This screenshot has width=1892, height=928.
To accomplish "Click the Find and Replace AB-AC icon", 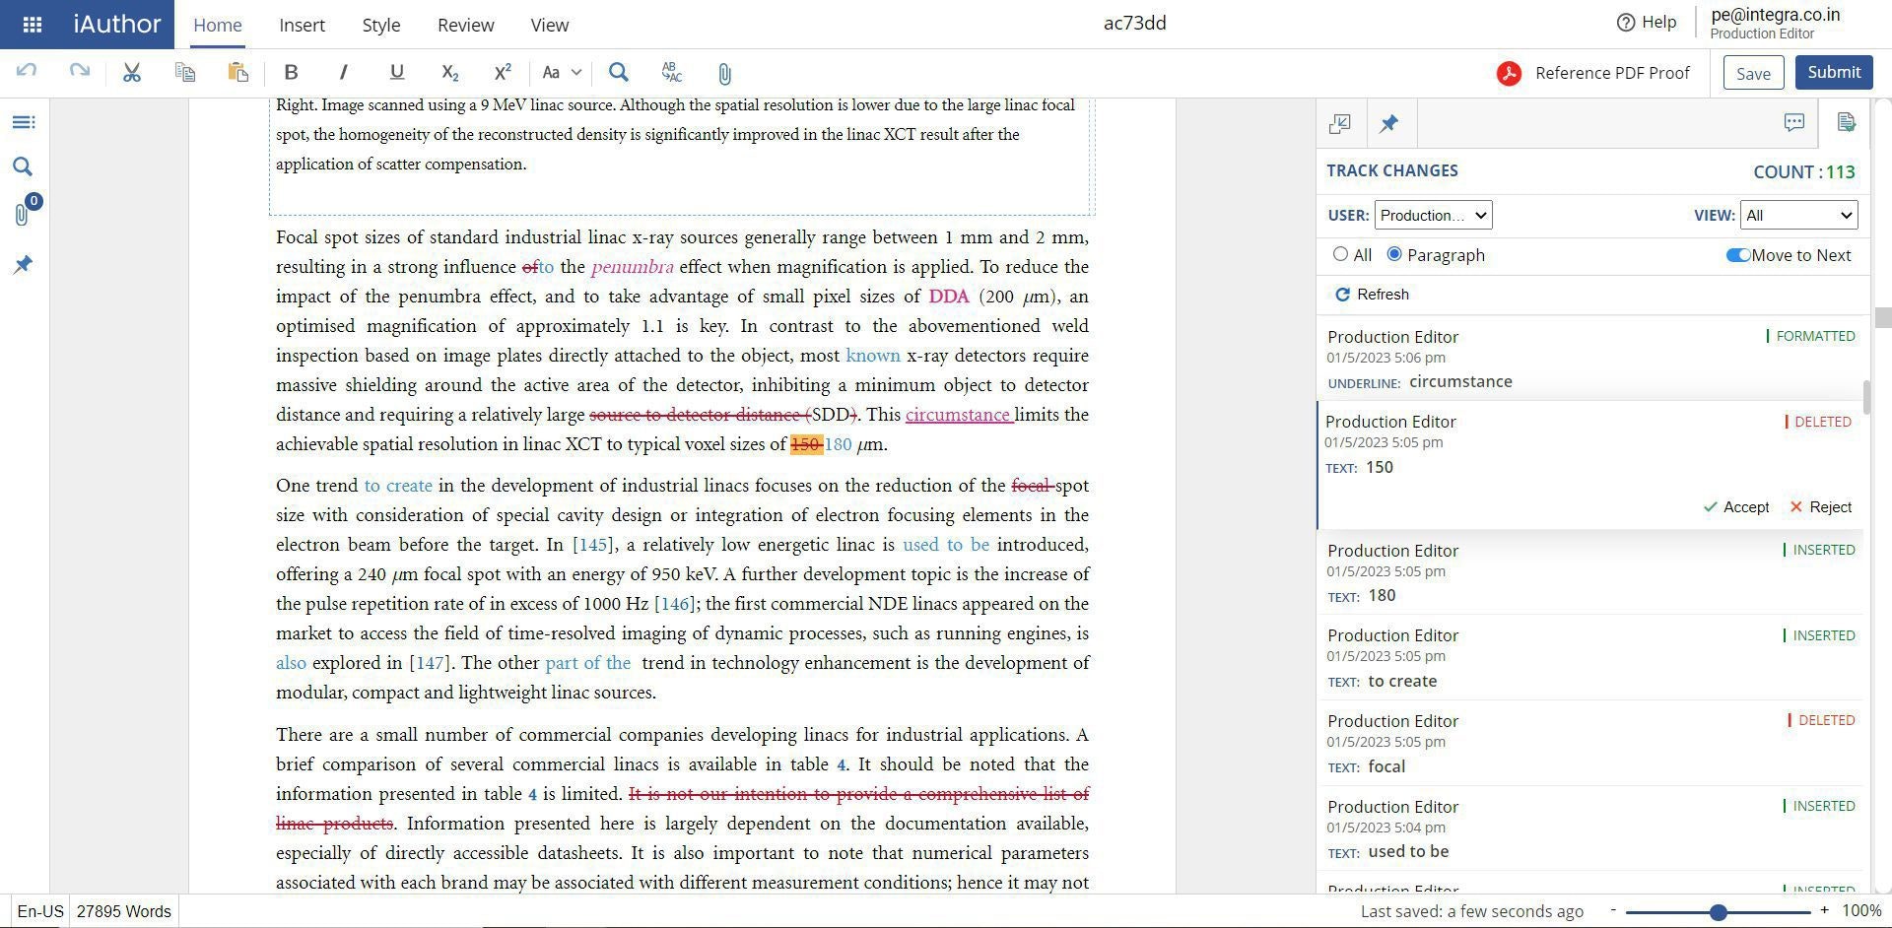I will [672, 72].
